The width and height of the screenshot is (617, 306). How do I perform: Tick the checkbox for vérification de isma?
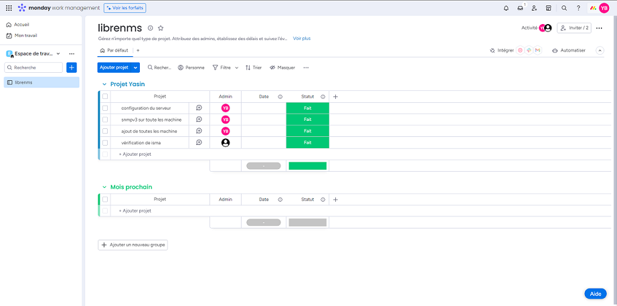105,142
